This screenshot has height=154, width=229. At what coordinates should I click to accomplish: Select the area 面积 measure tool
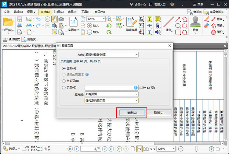coord(217,32)
